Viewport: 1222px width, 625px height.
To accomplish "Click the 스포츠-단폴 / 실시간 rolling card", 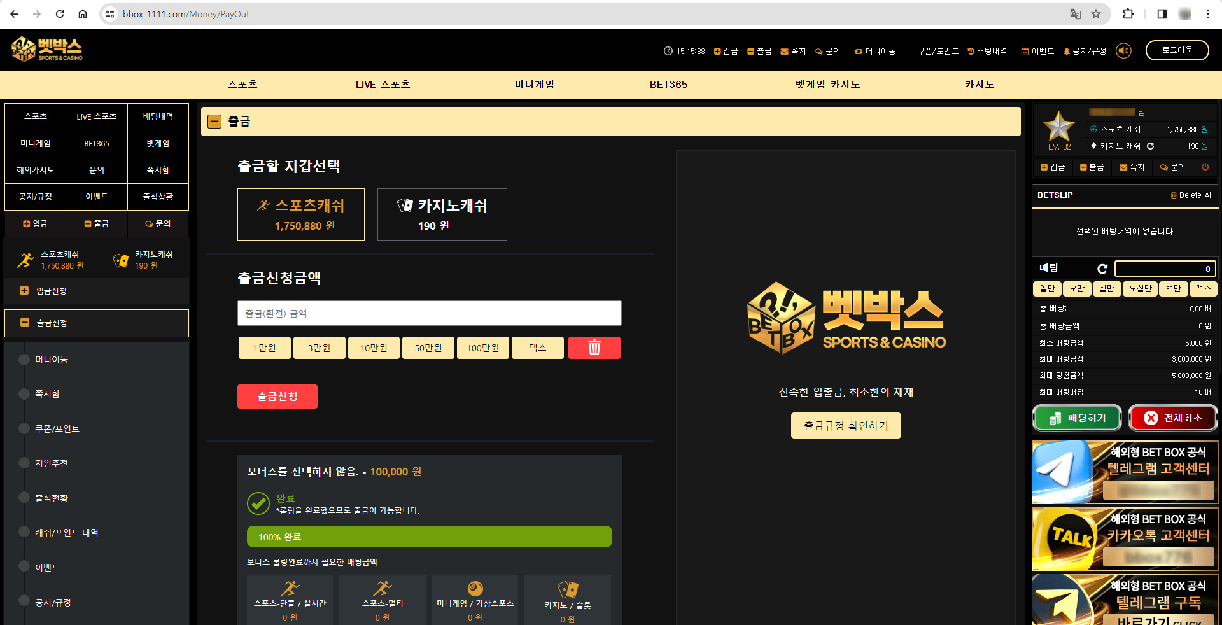I will pyautogui.click(x=290, y=600).
